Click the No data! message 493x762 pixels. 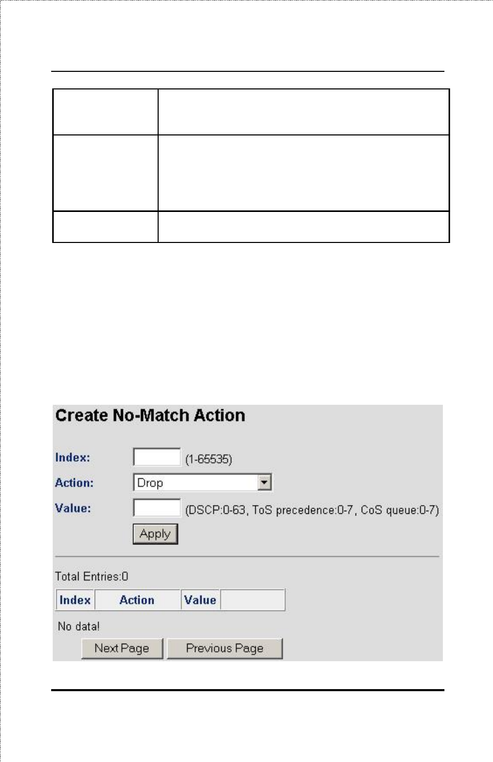(x=79, y=627)
